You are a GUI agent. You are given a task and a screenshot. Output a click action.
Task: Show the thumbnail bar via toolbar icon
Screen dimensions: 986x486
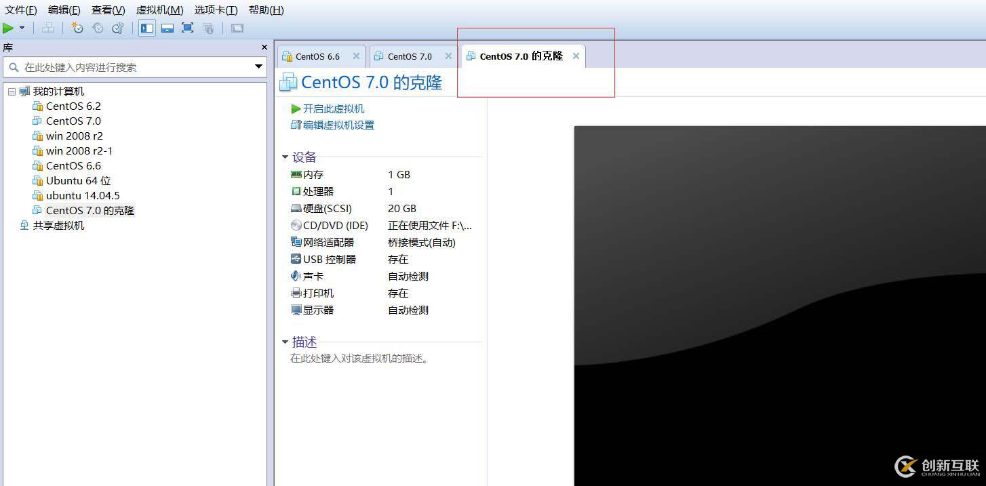tap(167, 28)
